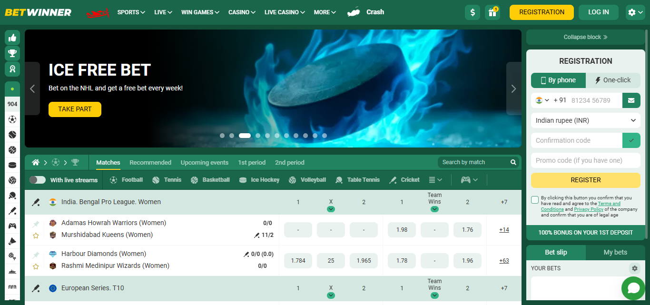The height and width of the screenshot is (305, 650).
Task: Select volleyball icon in left sidebar
Action: [x=12, y=180]
